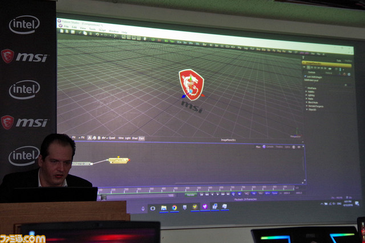Image resolution: width=365 pixels, height=243 pixels.
Task: Add a Text+ tool from toolbar
Action: (x=172, y=42)
